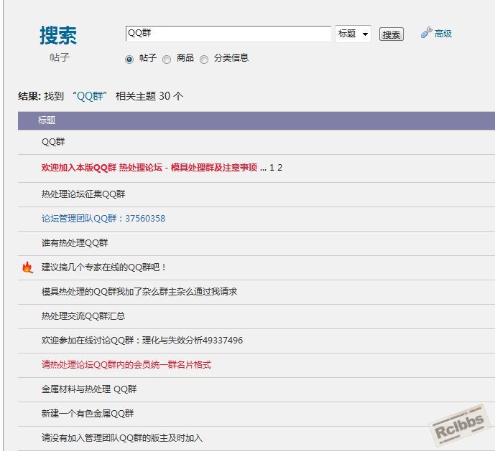Go to page 1 of 欢迎加入本版QQ群 thread
This screenshot has width=495, height=451.
[x=272, y=167]
